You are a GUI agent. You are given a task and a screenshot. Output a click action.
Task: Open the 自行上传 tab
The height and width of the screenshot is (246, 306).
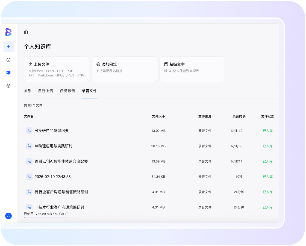click(x=46, y=91)
